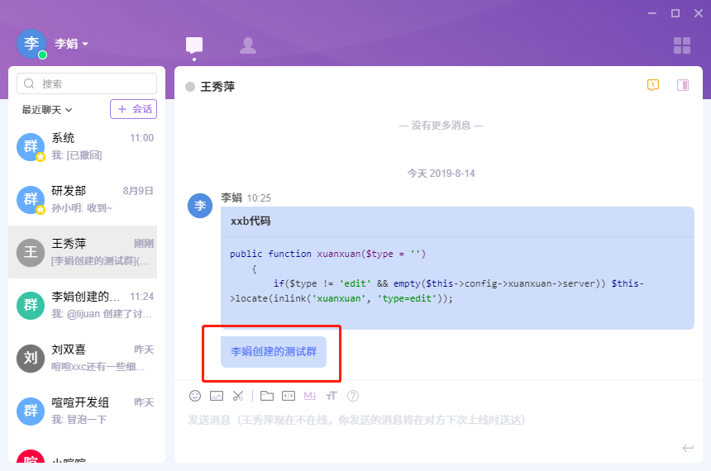Expand the 李娟 user profile dropdown
The image size is (711, 471).
click(72, 44)
